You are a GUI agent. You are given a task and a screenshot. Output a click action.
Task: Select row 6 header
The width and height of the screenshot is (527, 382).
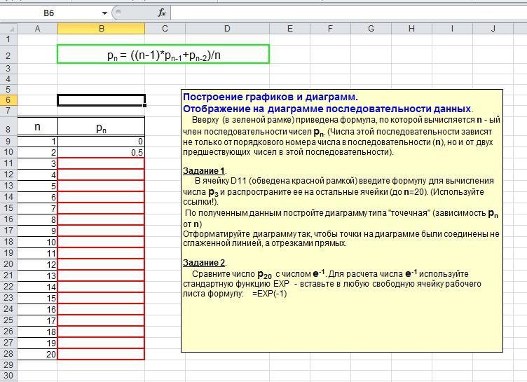click(8, 100)
